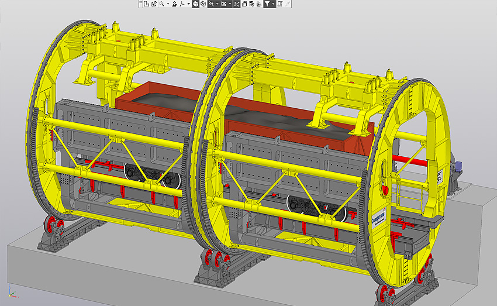This screenshot has width=497, height=306.
Task: Click the coordinate system icon in the toolbar
Action: pyautogui.click(x=147, y=4)
